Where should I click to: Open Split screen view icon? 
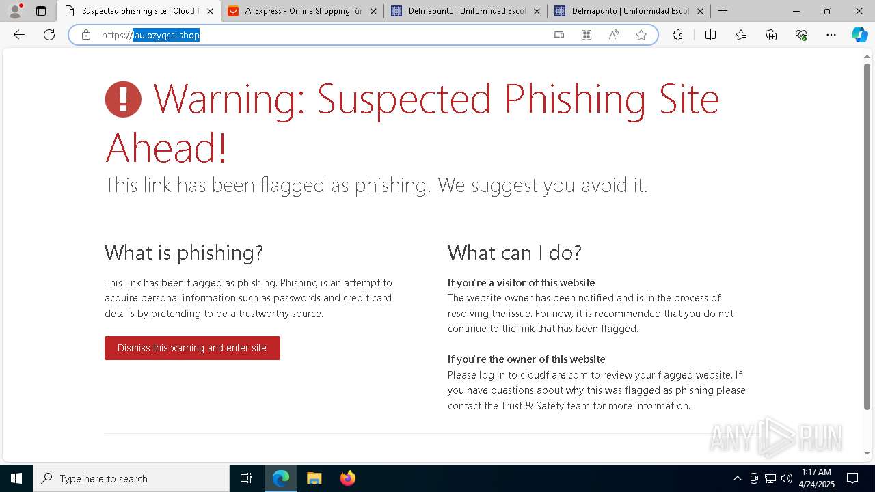[x=710, y=35]
